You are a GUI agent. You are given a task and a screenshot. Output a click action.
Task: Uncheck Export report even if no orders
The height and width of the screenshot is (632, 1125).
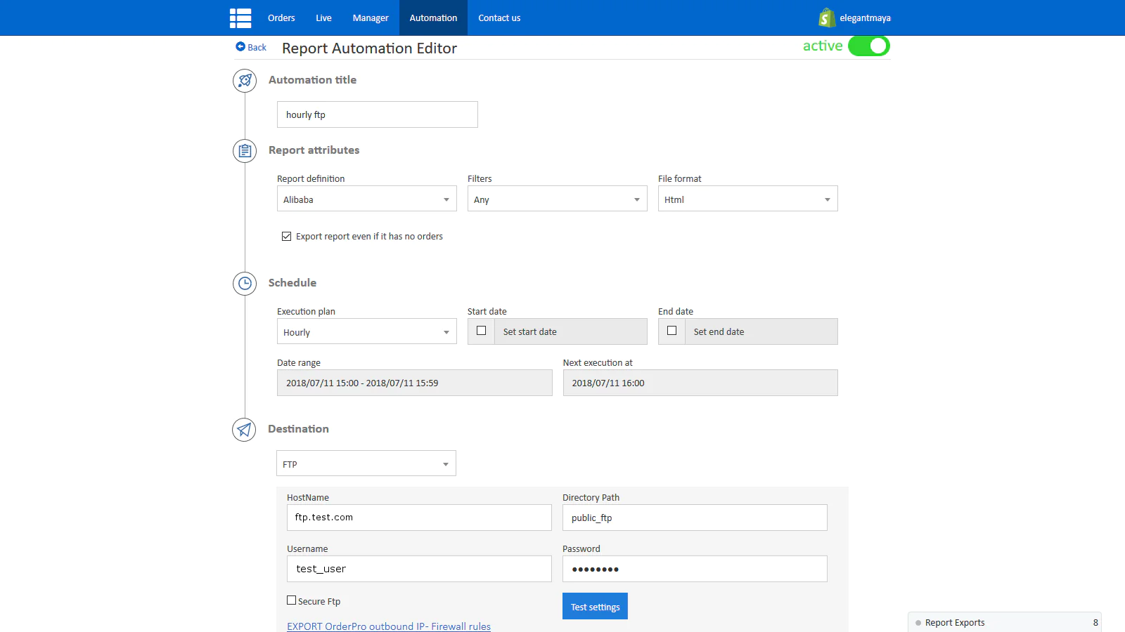(x=287, y=237)
